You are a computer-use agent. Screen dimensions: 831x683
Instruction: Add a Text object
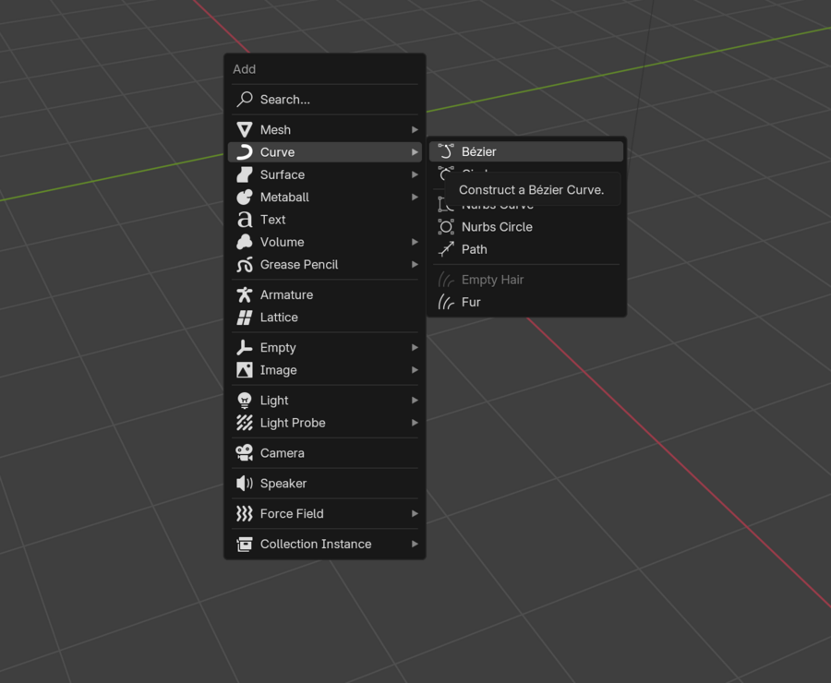[325, 220]
